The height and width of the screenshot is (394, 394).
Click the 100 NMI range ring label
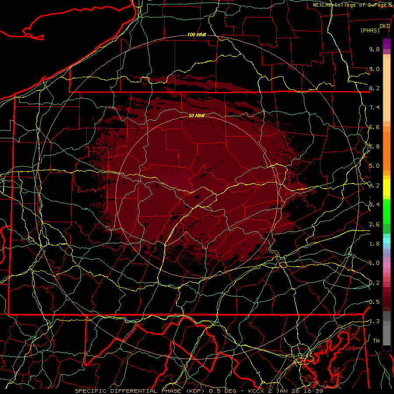pyautogui.click(x=197, y=35)
